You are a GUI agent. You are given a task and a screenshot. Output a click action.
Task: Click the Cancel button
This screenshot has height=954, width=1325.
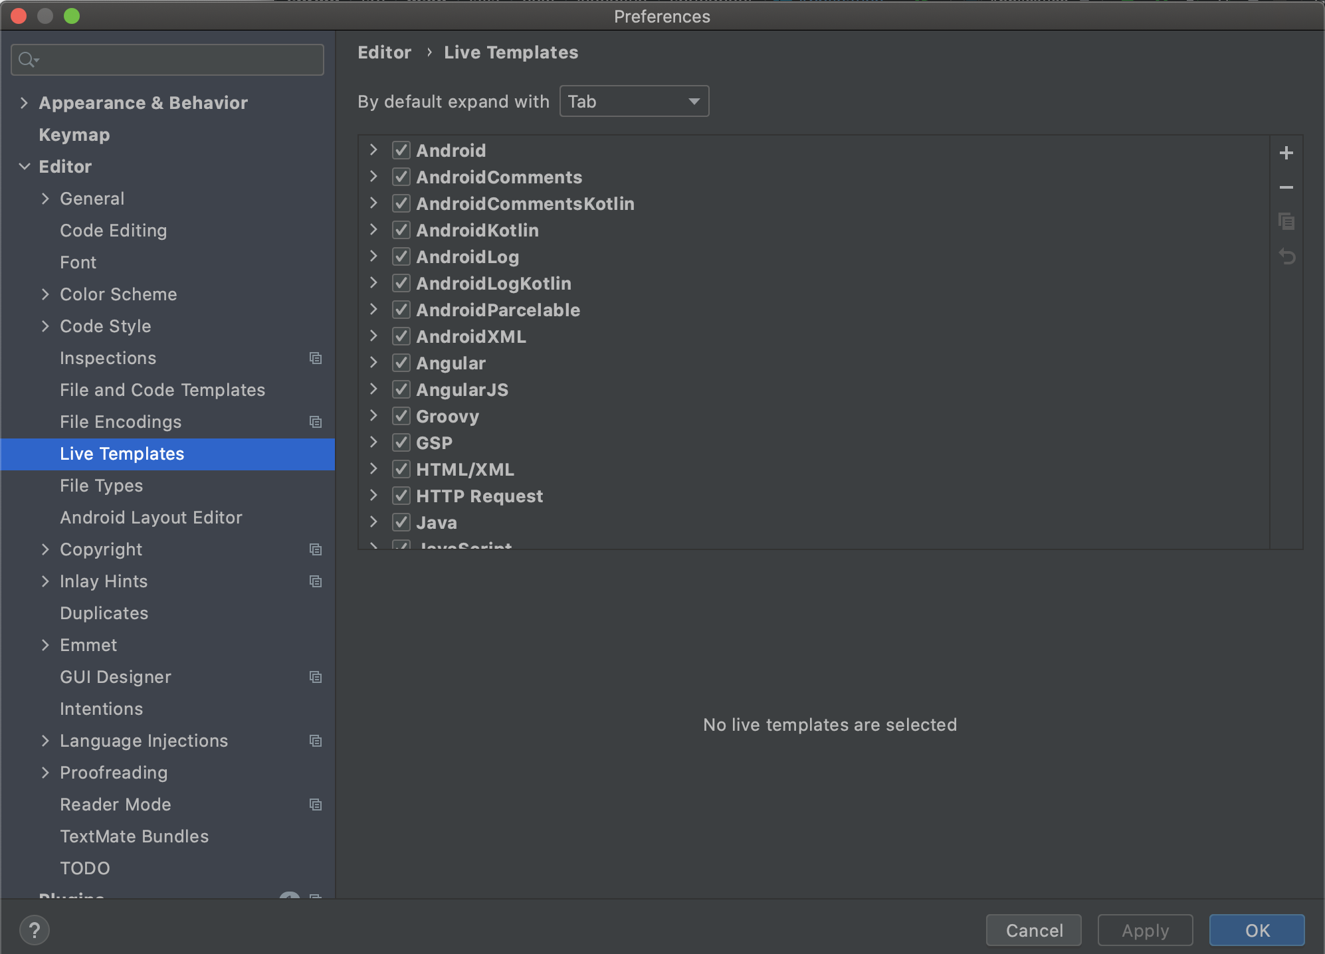click(1034, 930)
